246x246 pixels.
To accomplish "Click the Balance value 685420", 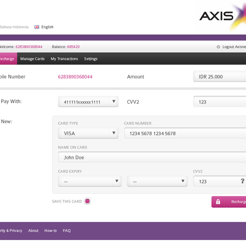I will pos(73,47).
